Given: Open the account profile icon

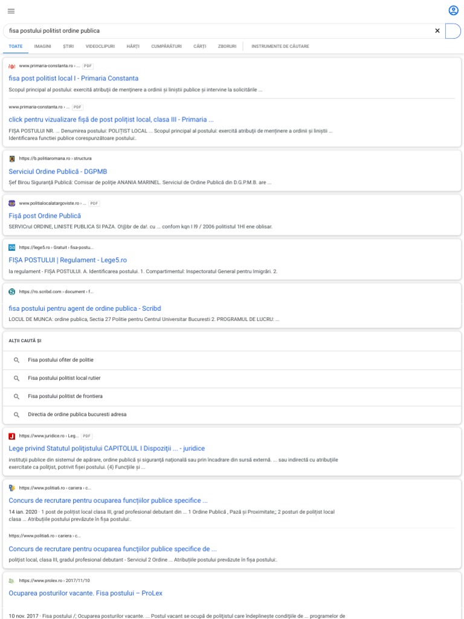Looking at the screenshot, I should 453,11.
